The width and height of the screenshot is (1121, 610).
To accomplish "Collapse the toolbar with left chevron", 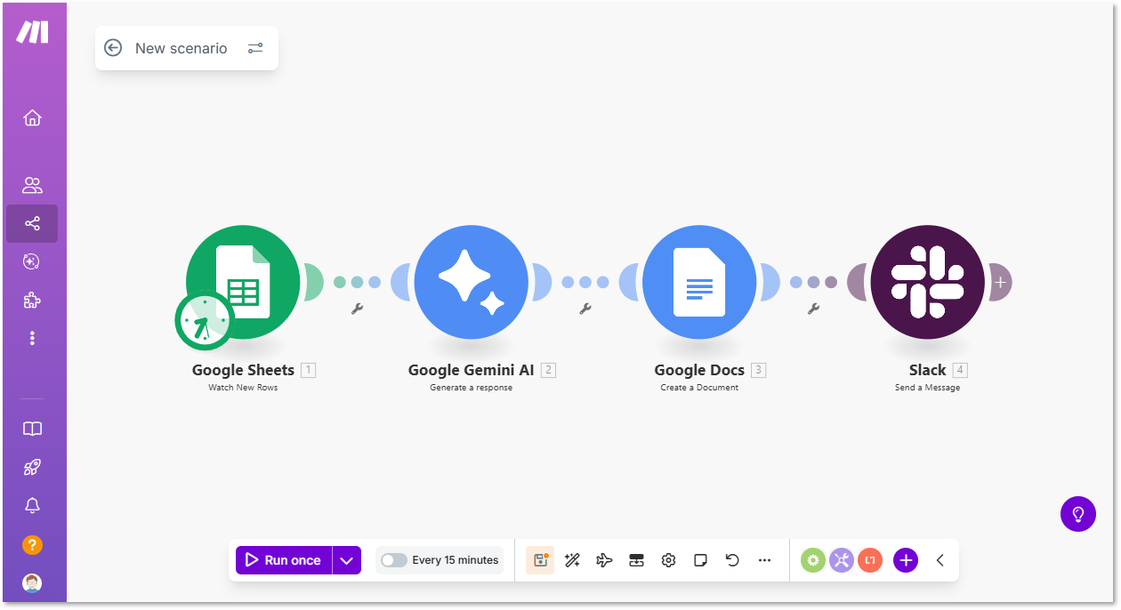I will pyautogui.click(x=940, y=560).
